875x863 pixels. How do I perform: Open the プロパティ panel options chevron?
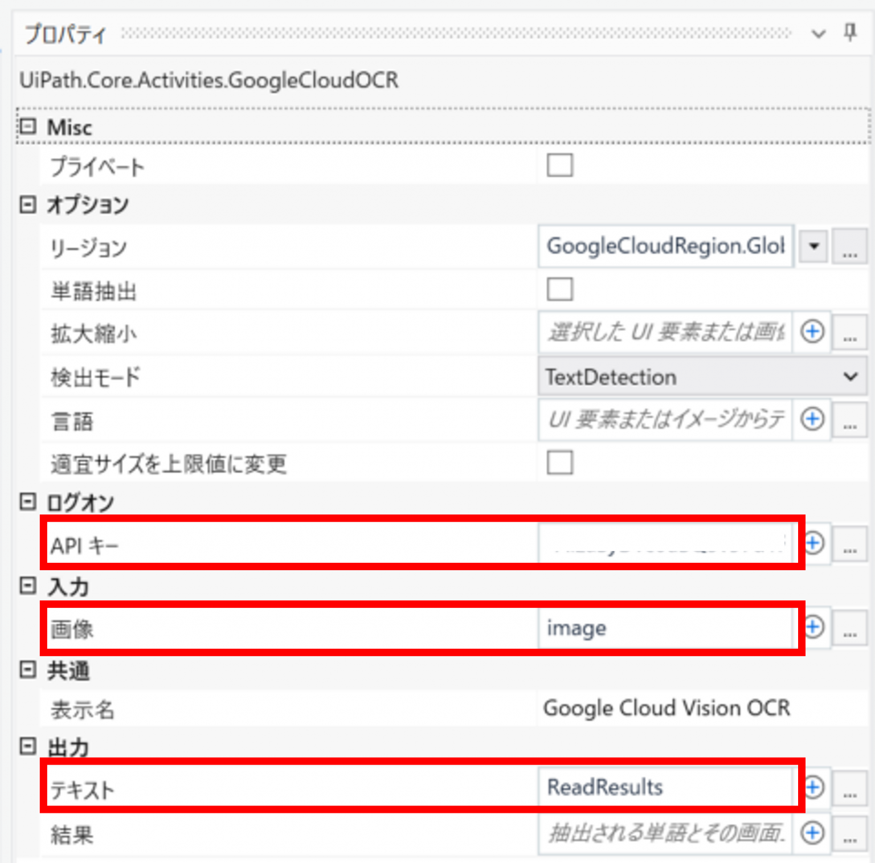[818, 34]
